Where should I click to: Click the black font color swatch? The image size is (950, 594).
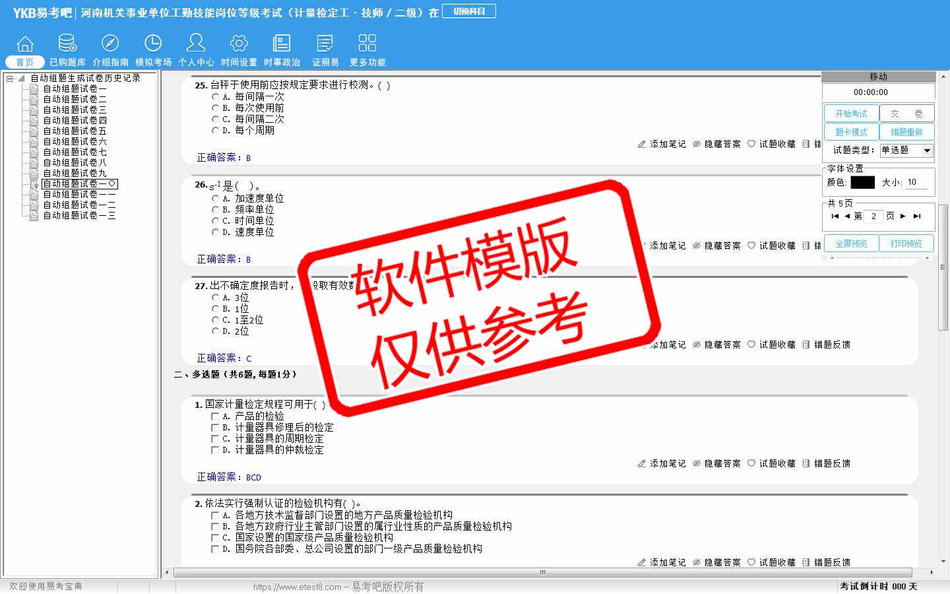(862, 182)
